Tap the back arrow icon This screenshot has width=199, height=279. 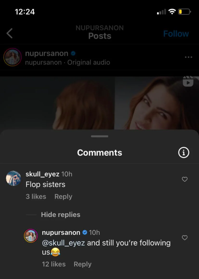10,34
